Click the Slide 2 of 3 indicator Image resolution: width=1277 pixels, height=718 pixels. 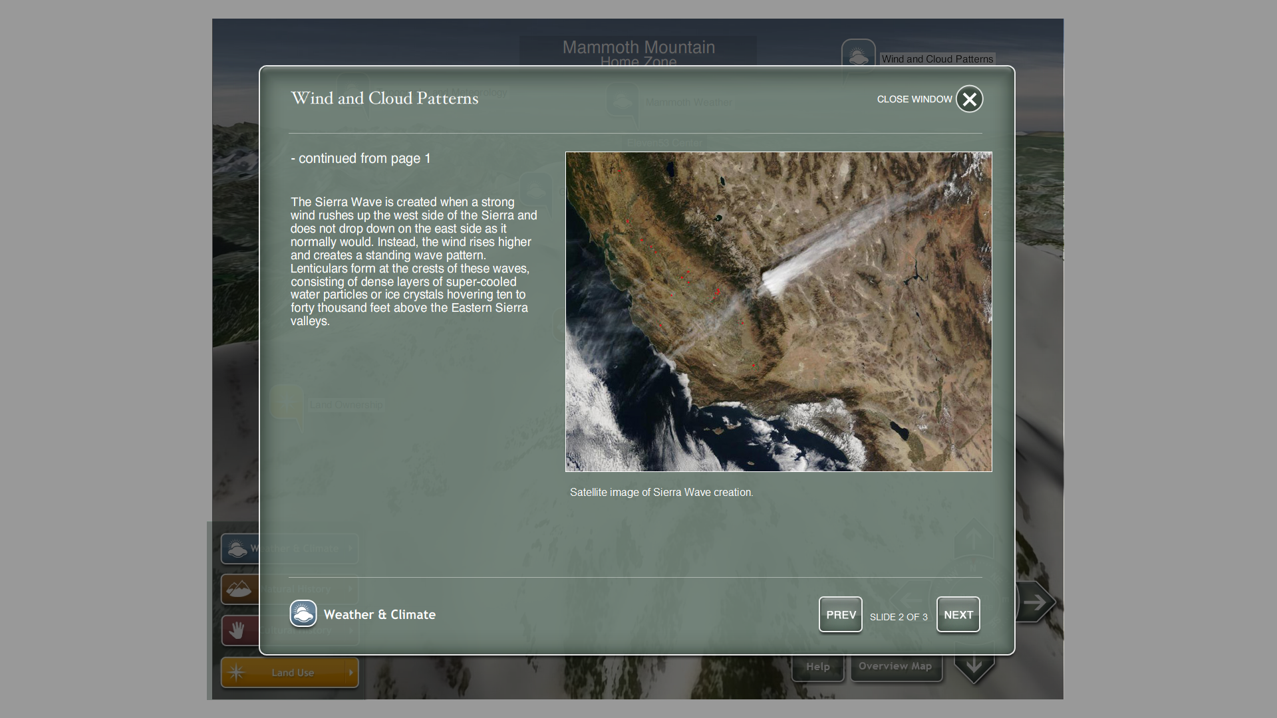pyautogui.click(x=899, y=617)
